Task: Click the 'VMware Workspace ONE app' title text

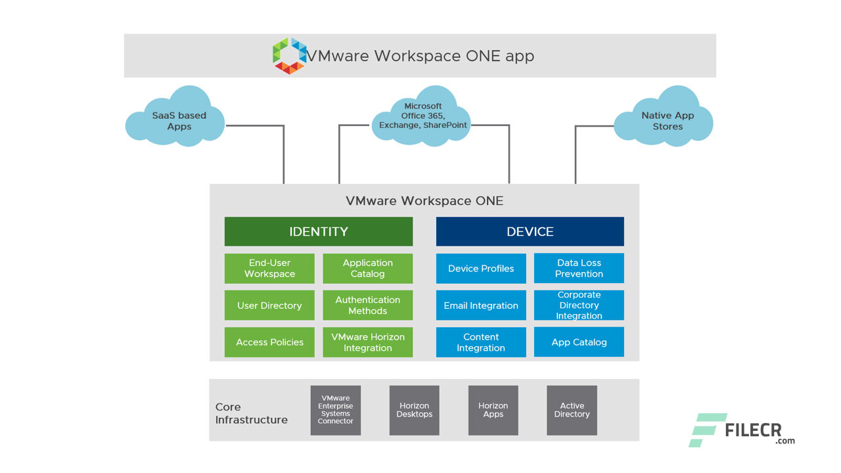Action: (420, 56)
